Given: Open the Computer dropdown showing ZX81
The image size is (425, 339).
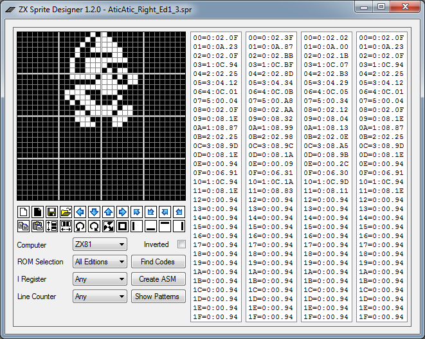Looking at the screenshot, I should click(x=100, y=244).
